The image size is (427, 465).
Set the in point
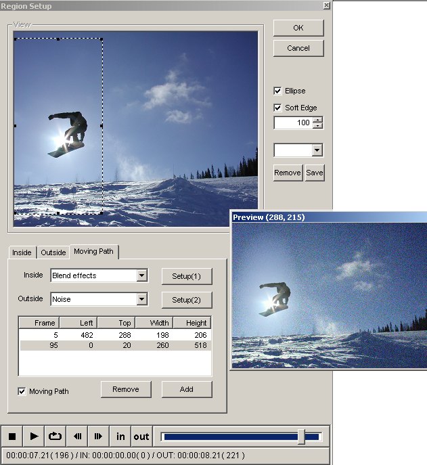120,437
